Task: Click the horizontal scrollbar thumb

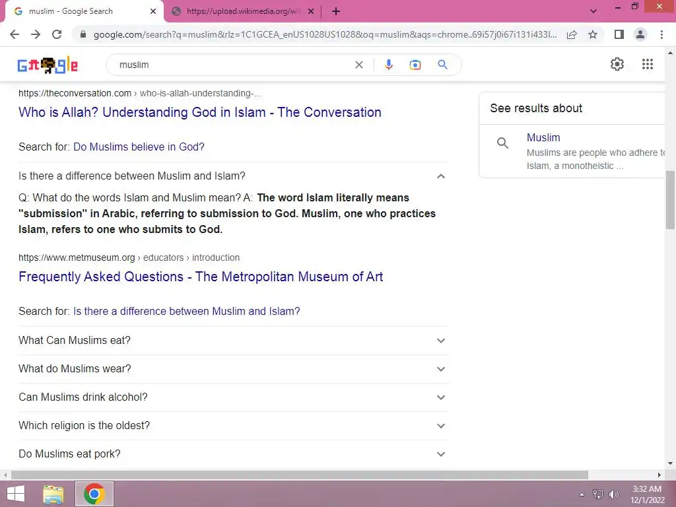Action: (300, 475)
